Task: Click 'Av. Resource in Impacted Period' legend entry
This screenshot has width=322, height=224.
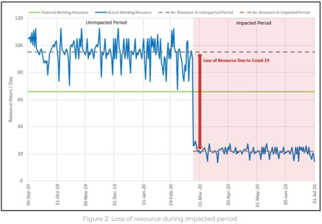Action: coord(280,12)
